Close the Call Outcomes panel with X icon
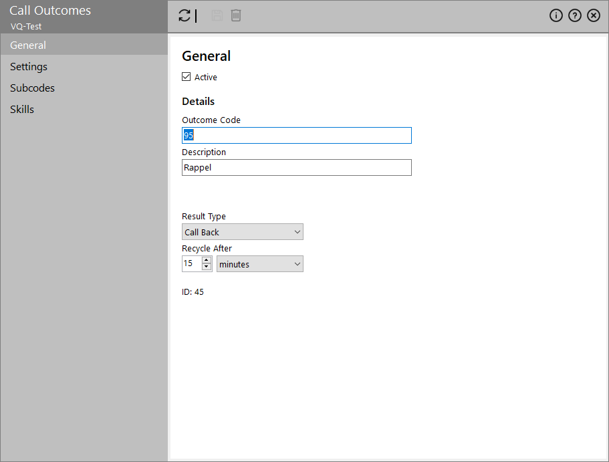Screen dimensions: 609x462 click(593, 16)
